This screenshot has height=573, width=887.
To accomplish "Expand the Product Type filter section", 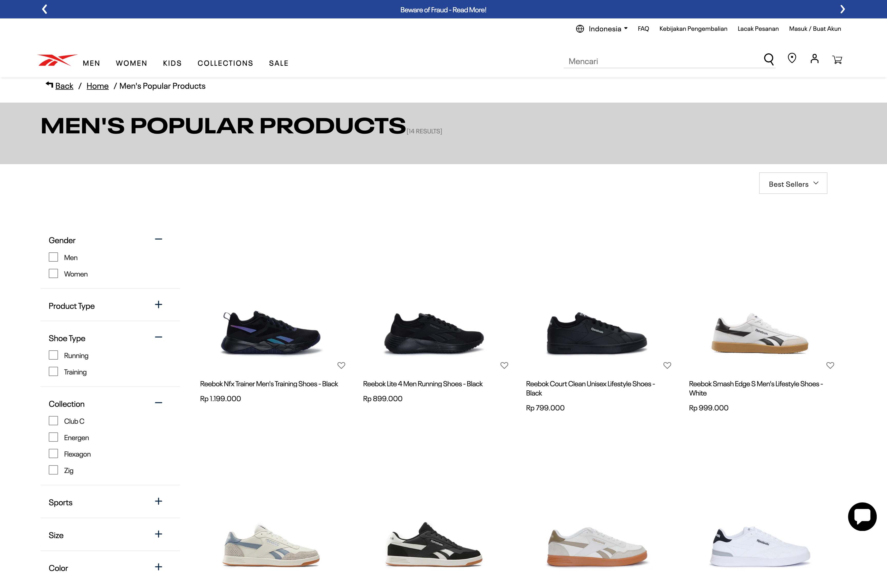I will (x=159, y=305).
